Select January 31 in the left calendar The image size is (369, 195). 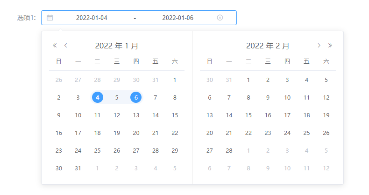[78, 168]
